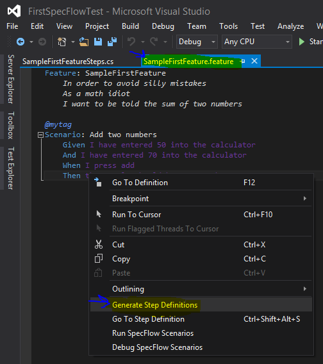Toggle pin on SampleFirstFeature.feature tab
The width and height of the screenshot is (323, 364).
click(x=243, y=62)
